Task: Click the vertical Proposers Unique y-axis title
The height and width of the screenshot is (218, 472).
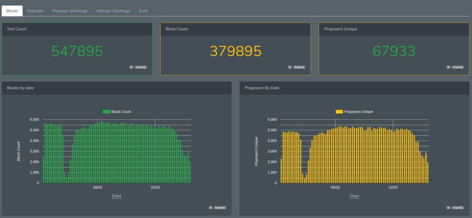Action: [x=257, y=151]
